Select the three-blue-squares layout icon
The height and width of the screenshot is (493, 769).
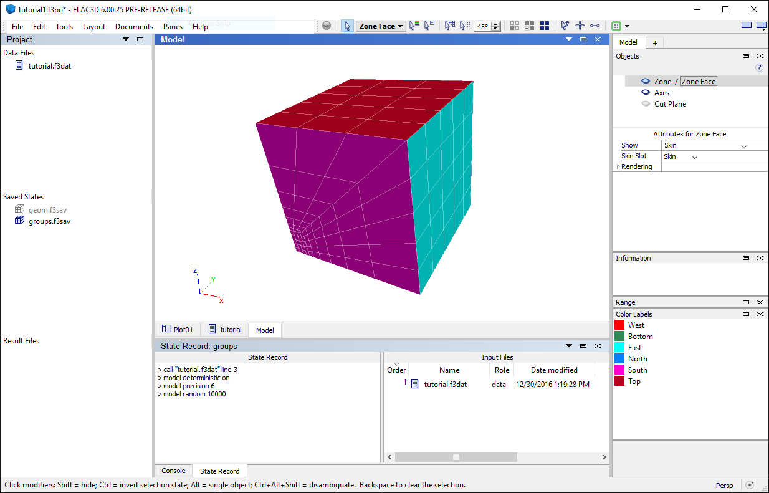click(x=545, y=26)
